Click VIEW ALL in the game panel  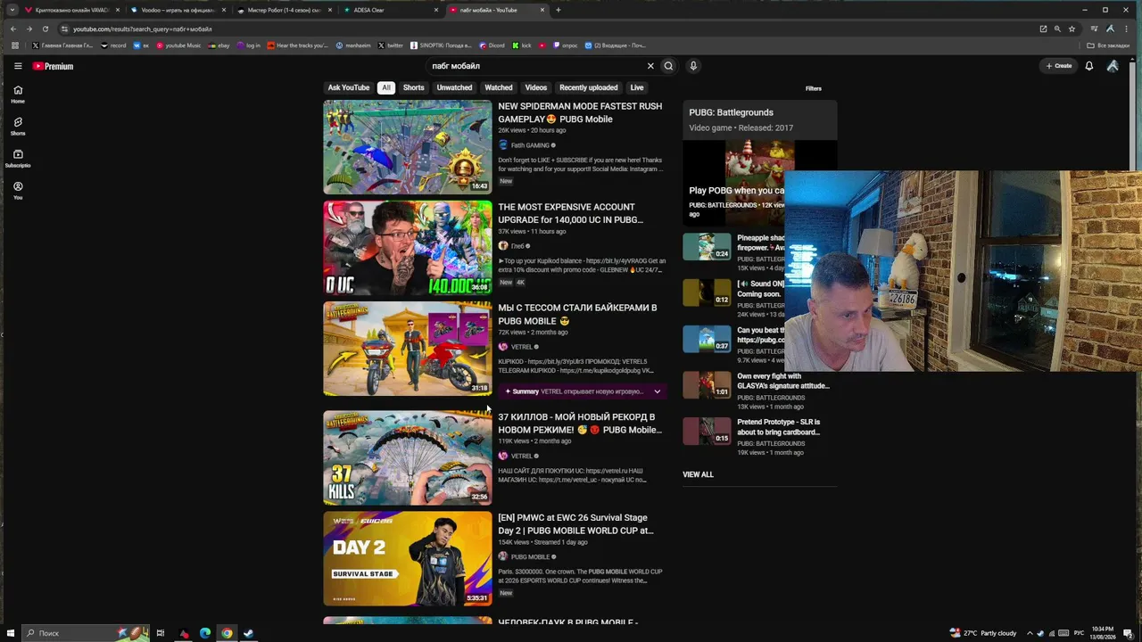click(x=698, y=474)
